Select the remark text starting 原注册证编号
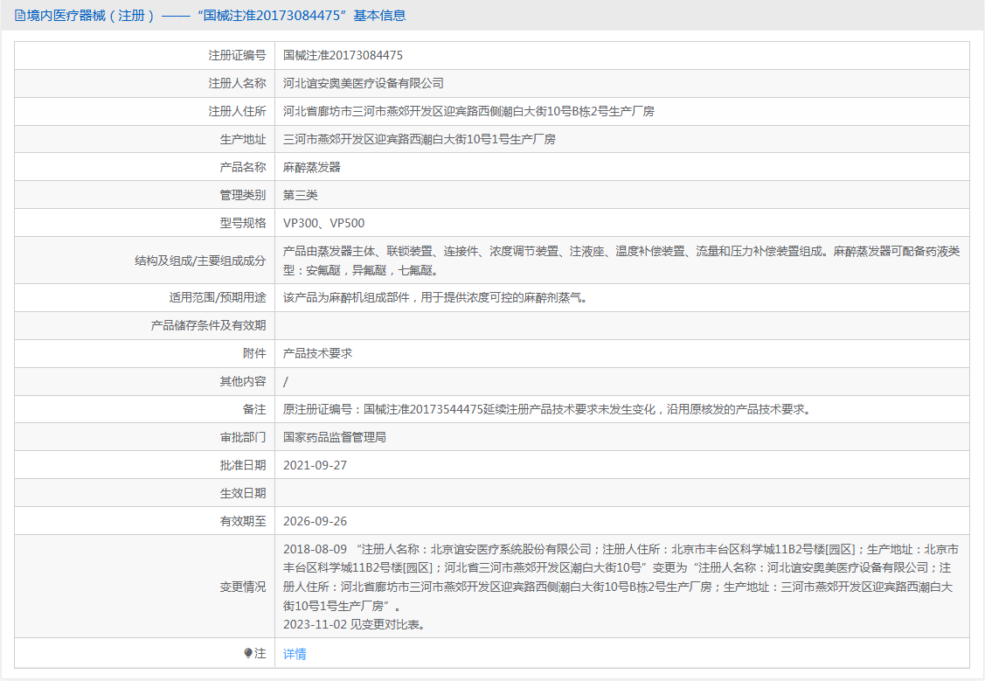Viewport: 985px width, 681px height. [548, 410]
